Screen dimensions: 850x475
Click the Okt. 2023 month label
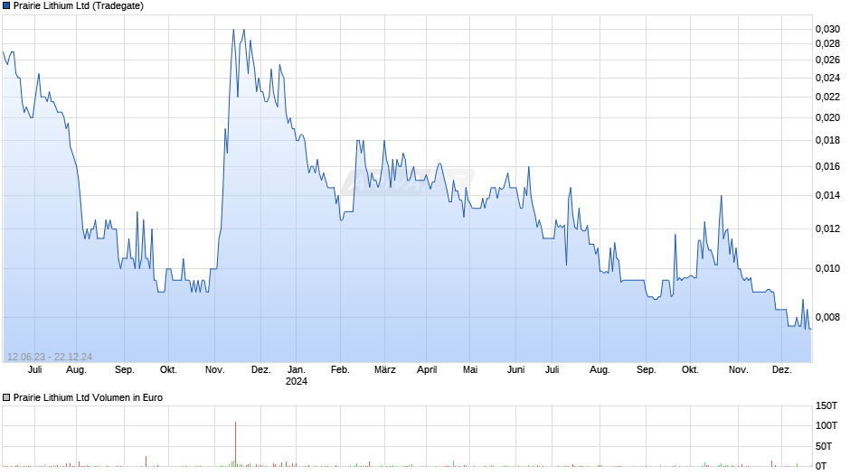click(x=168, y=370)
